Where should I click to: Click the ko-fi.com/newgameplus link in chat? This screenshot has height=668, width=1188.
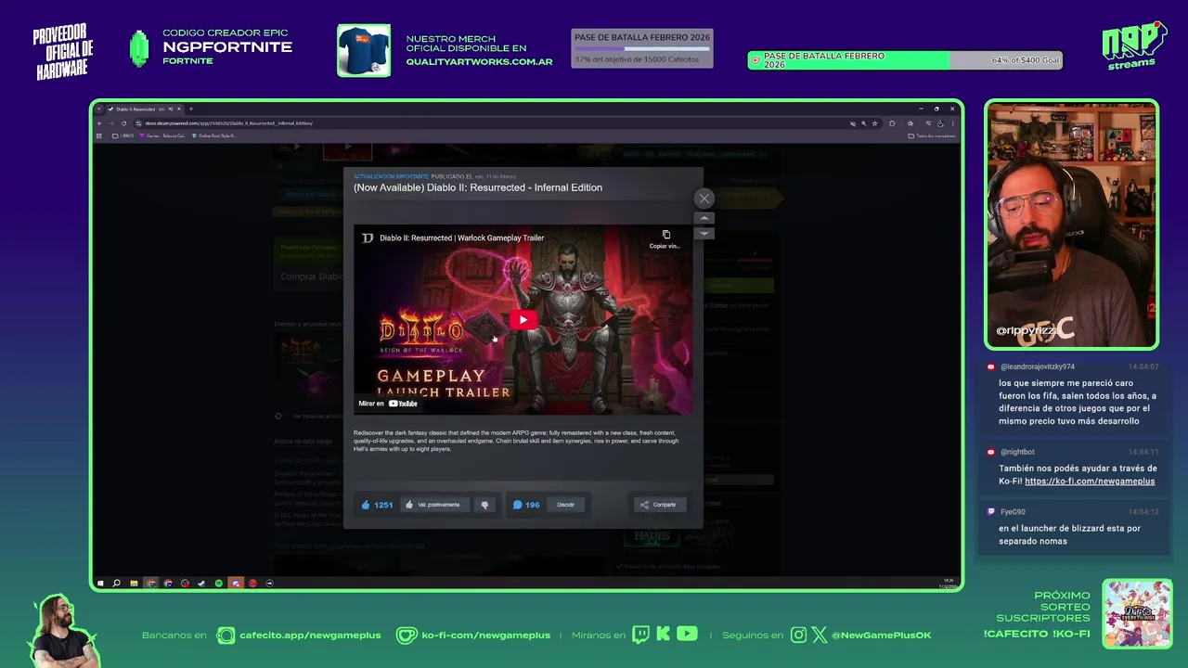[x=1090, y=482]
